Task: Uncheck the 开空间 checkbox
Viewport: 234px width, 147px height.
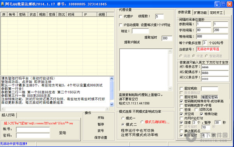Action: coord(181,114)
